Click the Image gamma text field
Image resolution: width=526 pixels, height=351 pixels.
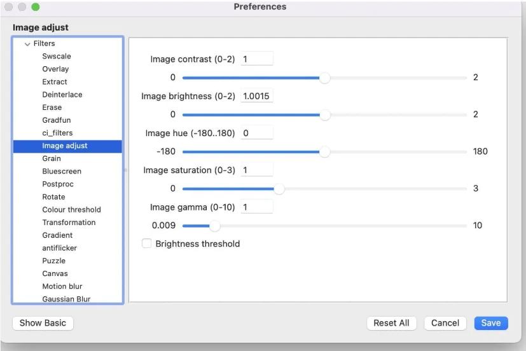(257, 207)
